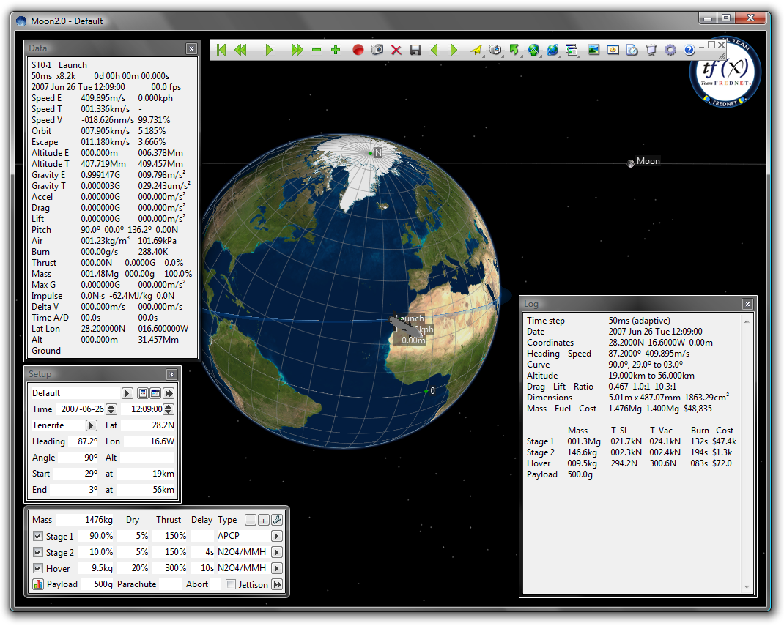This screenshot has height=626, width=784.
Task: Click the Start 29° input field
Action: pyautogui.click(x=76, y=473)
